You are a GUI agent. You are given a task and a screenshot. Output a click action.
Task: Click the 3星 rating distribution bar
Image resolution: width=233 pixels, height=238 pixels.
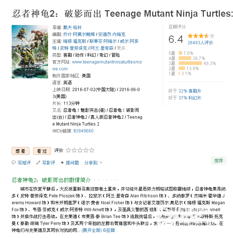190,63
